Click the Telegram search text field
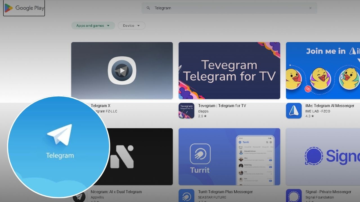The image size is (360, 202). coord(229,8)
